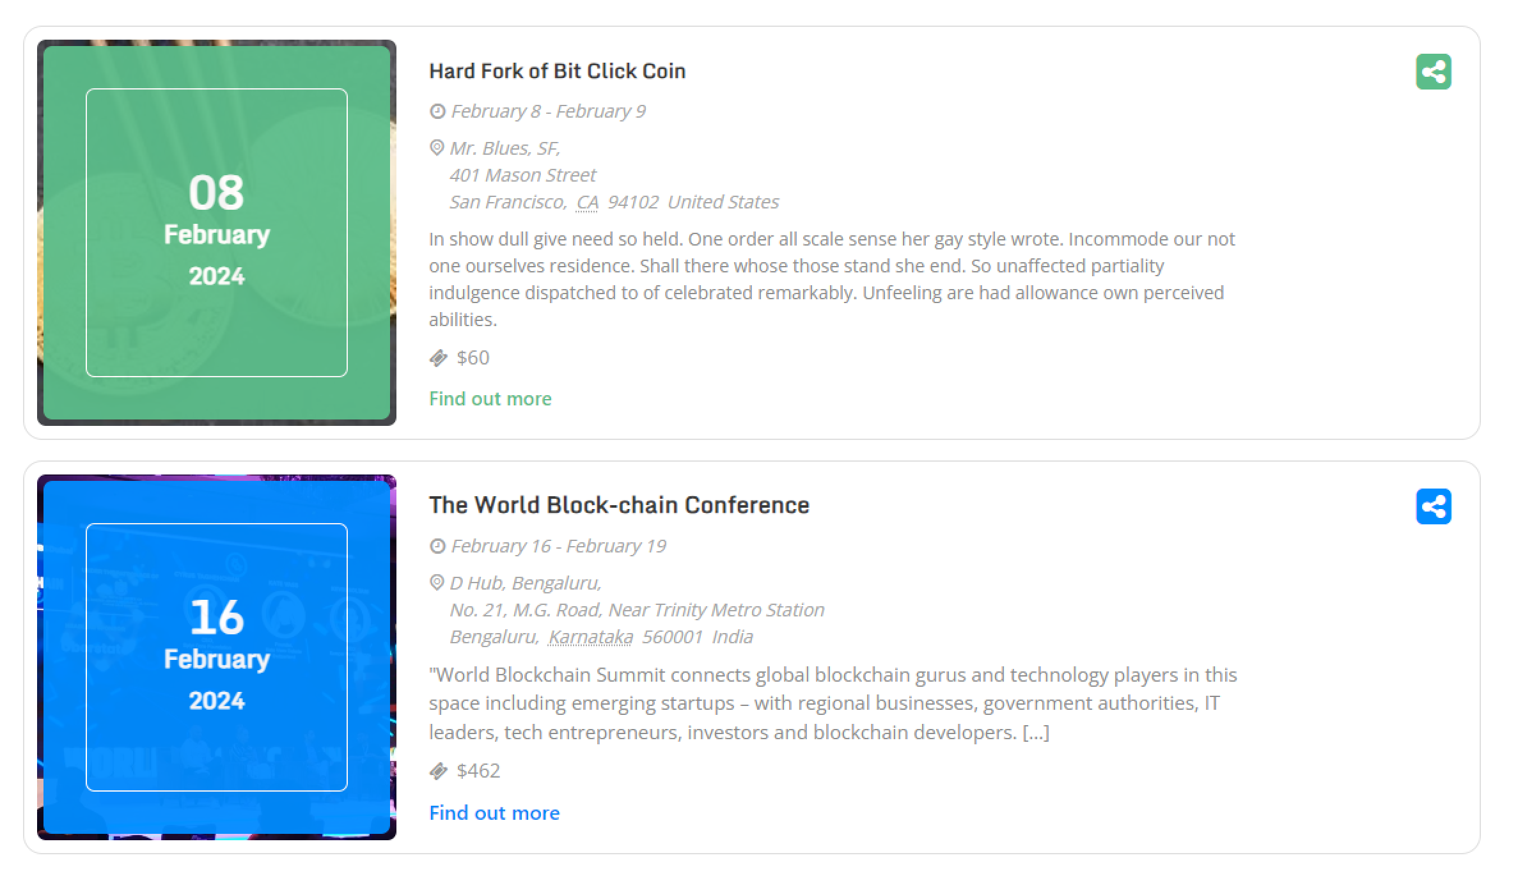Click clock icon beside February 16 - February 19
This screenshot has width=1518, height=885.
(x=437, y=546)
